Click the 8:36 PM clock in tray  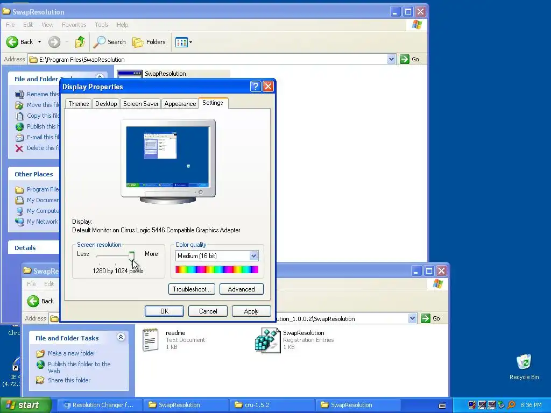(x=531, y=405)
